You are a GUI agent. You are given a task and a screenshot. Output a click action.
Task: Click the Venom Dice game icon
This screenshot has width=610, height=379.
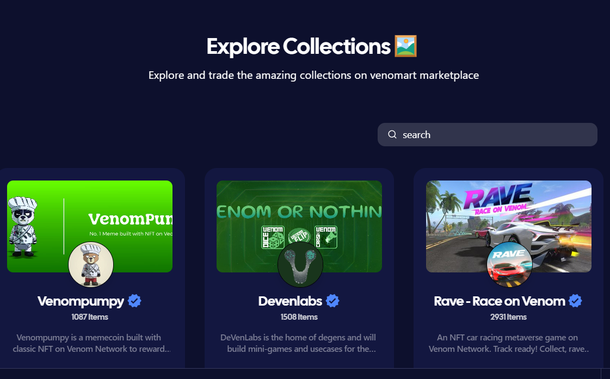click(272, 237)
